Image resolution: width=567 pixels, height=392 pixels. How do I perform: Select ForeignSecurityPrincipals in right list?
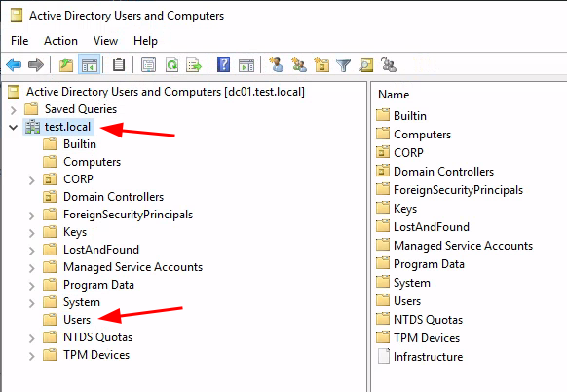pos(458,190)
